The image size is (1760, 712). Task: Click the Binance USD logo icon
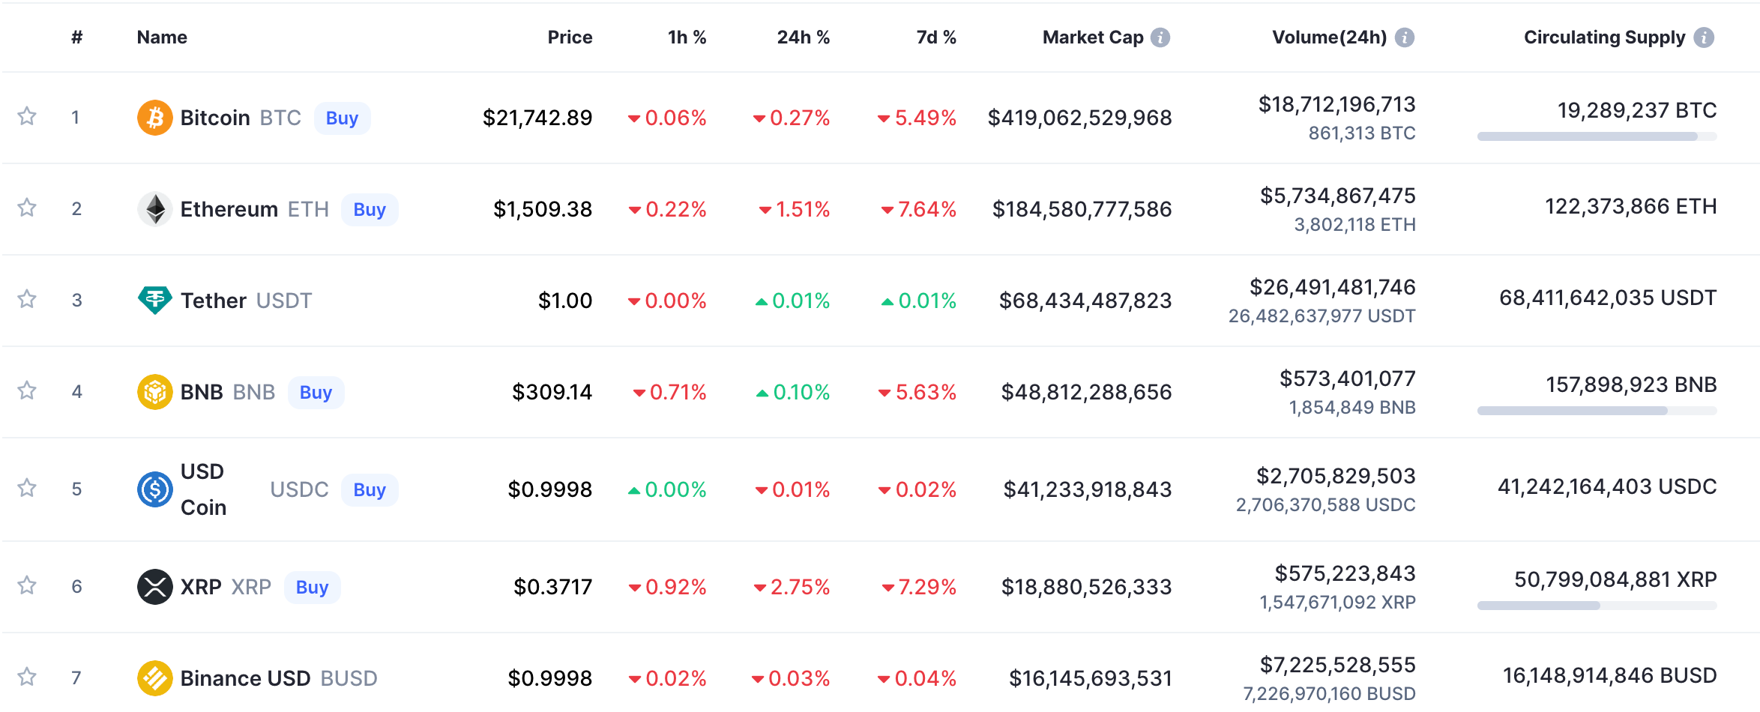click(155, 678)
